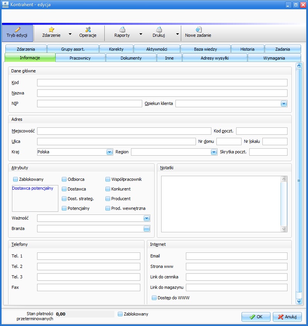Click Notatki scrollbar up arrow
Viewport: 308px width, 326px height.
pyautogui.click(x=284, y=179)
